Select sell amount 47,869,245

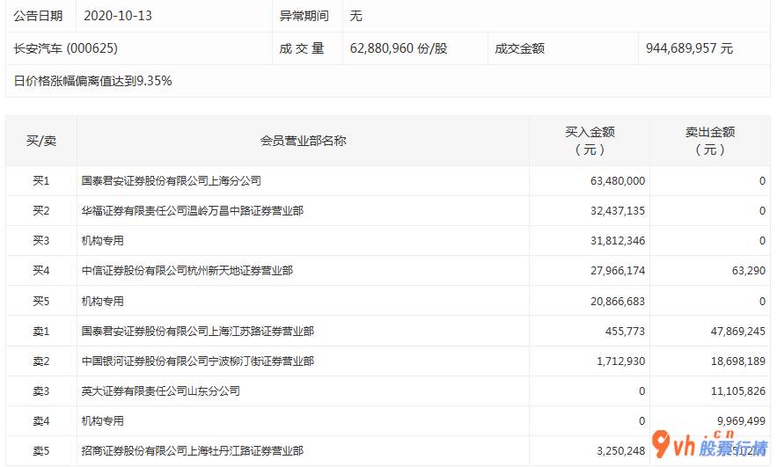pyautogui.click(x=738, y=331)
